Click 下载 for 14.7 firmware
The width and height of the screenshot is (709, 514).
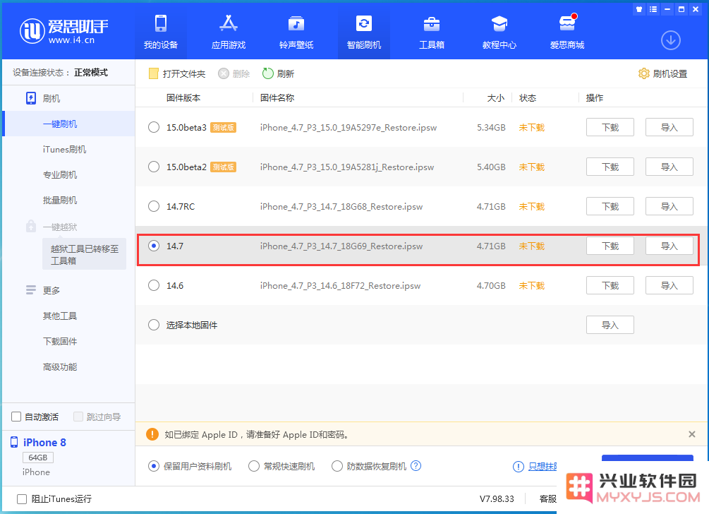(x=610, y=246)
